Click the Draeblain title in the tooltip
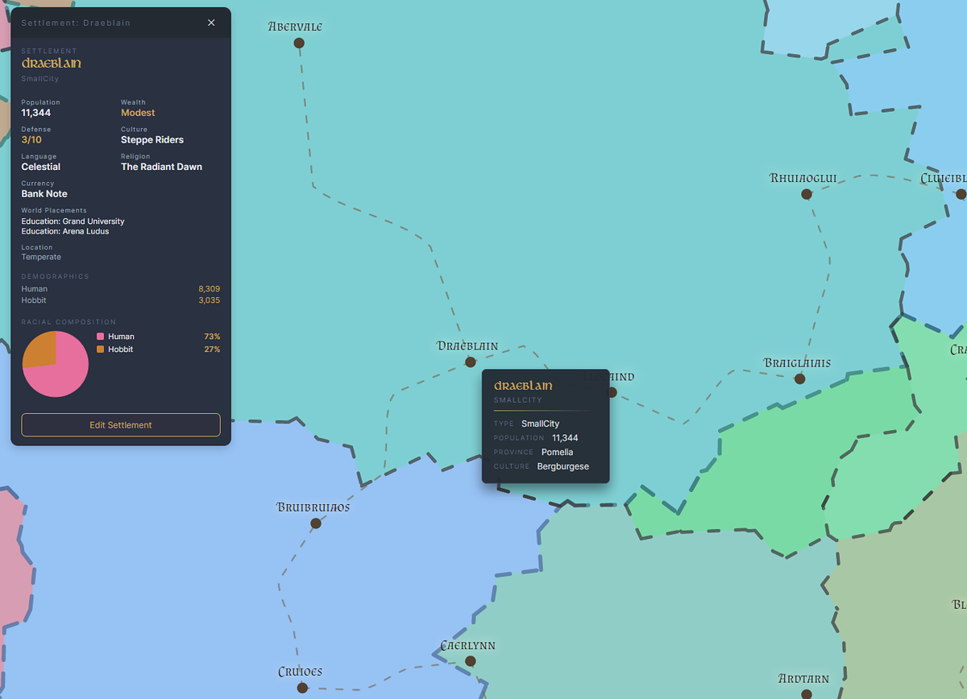 point(523,386)
